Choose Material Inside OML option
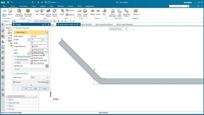204x115 pixels. point(40,61)
